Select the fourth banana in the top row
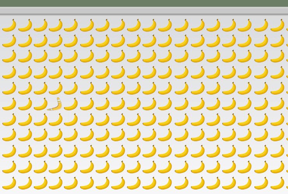This screenshot has height=194, width=288. click(x=56, y=25)
